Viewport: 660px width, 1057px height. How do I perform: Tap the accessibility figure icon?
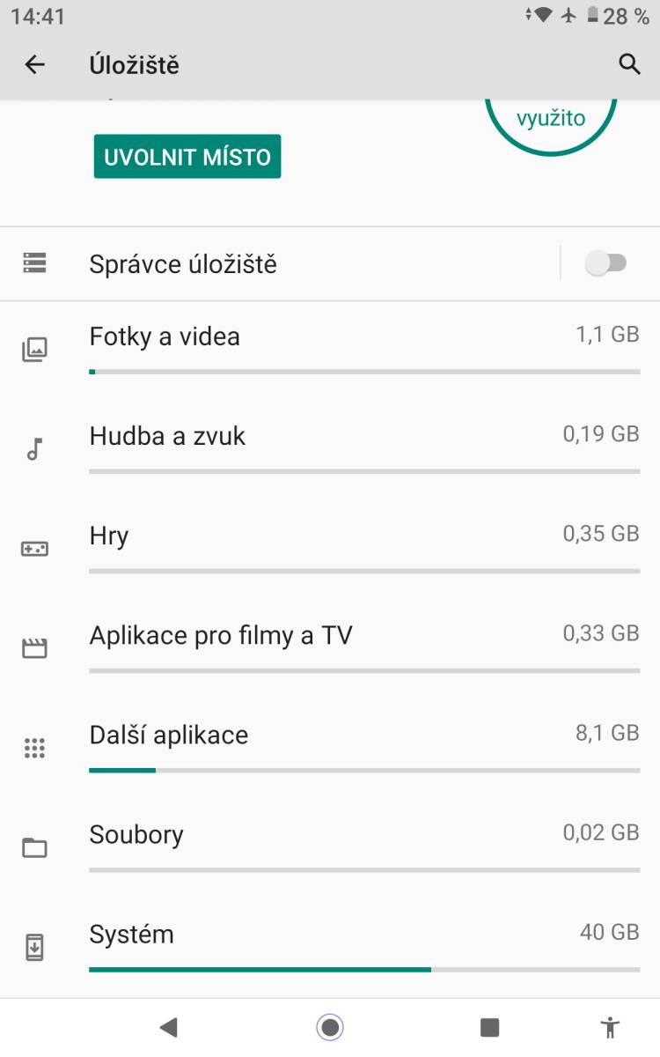609,1027
